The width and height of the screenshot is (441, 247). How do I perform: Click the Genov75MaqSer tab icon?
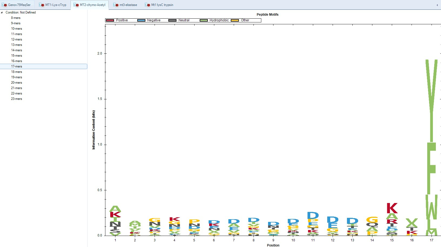click(x=4, y=5)
